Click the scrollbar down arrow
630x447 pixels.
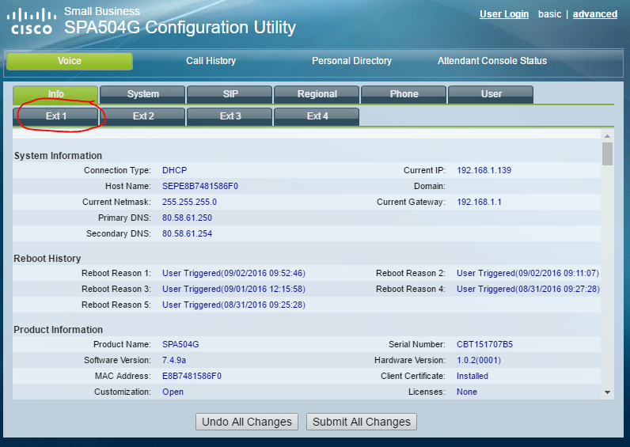(x=608, y=392)
